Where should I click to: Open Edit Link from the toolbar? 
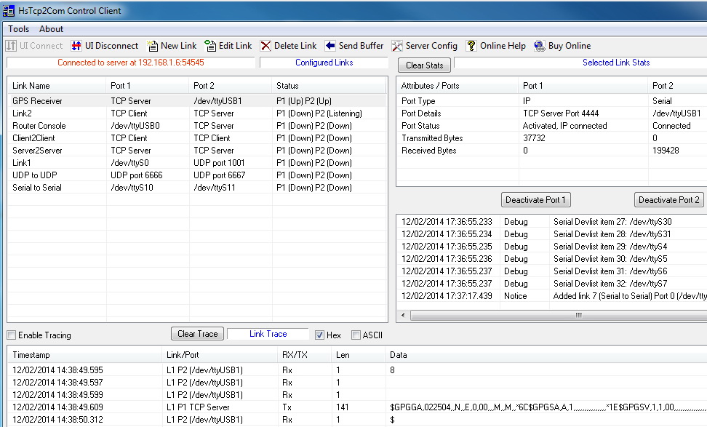pyautogui.click(x=211, y=46)
